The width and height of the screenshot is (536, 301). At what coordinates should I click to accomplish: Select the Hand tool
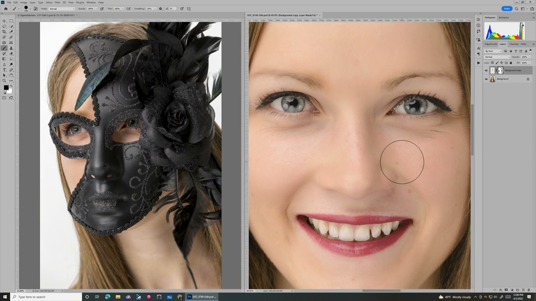11,75
